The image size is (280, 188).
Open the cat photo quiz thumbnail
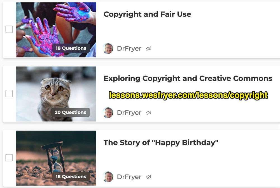point(56,94)
